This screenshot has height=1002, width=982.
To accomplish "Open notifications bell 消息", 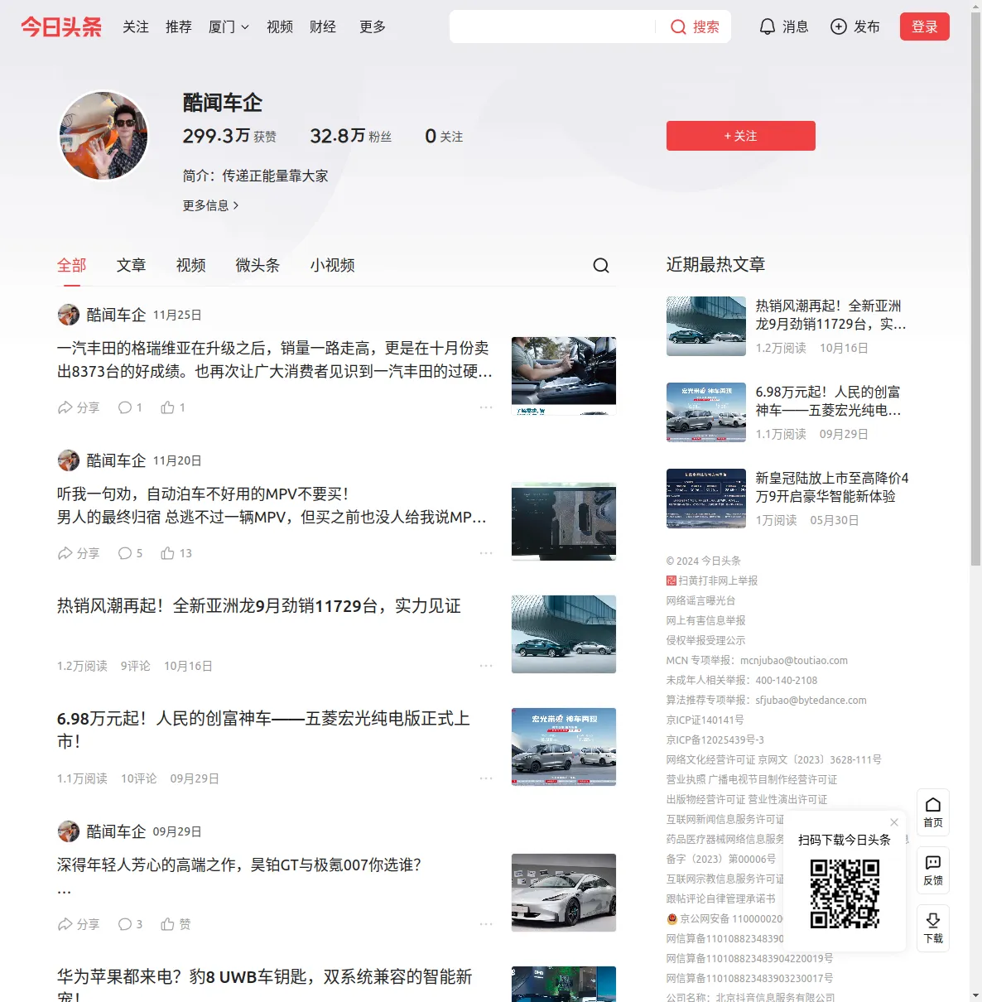I will tap(783, 26).
